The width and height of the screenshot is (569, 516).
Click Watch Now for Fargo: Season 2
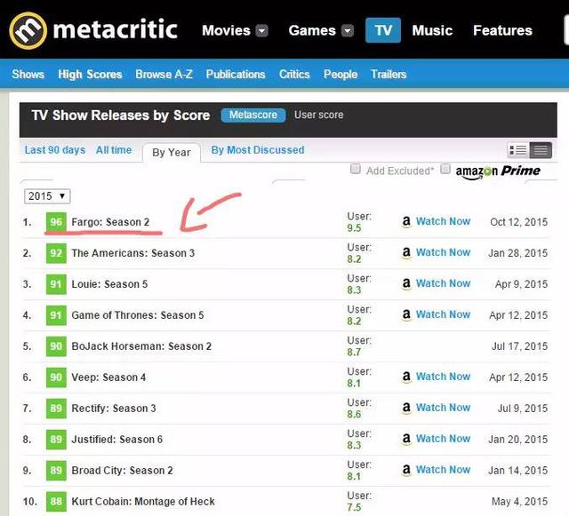click(443, 221)
